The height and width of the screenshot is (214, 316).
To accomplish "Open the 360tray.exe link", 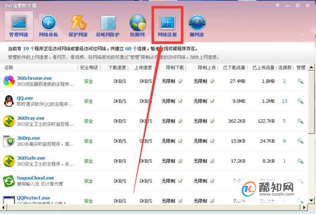I will tap(31, 118).
